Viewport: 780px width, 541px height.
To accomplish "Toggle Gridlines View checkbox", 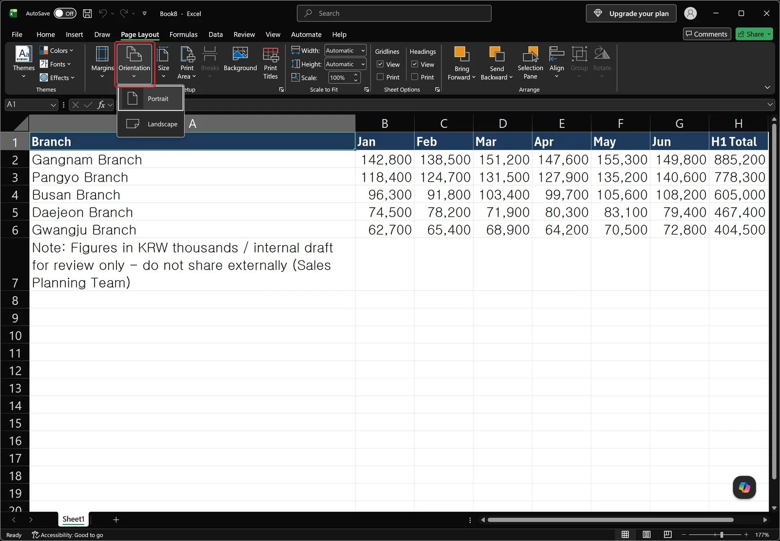I will point(380,64).
